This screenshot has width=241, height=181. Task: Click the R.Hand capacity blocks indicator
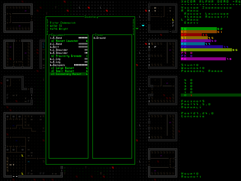click(x=83, y=38)
